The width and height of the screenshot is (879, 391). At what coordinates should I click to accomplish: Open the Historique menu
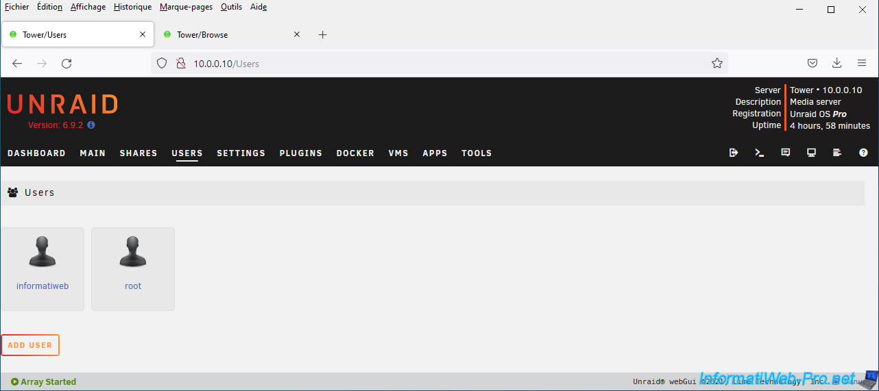click(132, 7)
